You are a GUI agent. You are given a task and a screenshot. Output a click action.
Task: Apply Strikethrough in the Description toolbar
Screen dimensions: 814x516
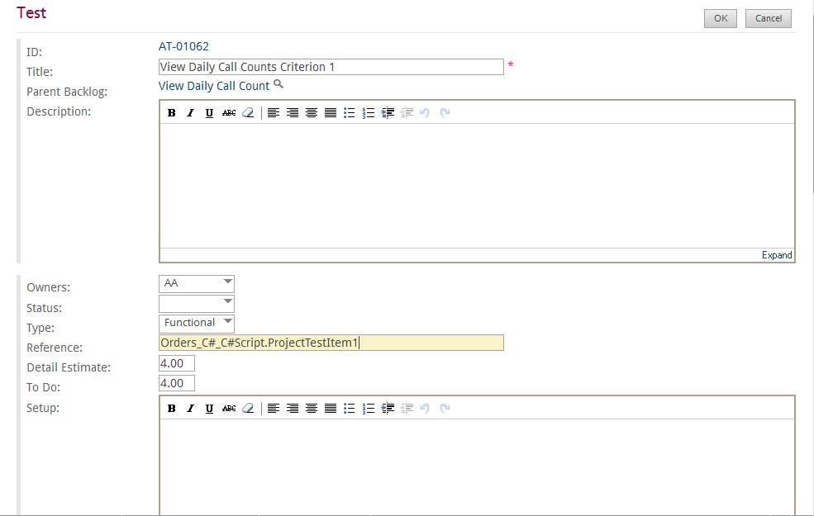[x=229, y=112]
